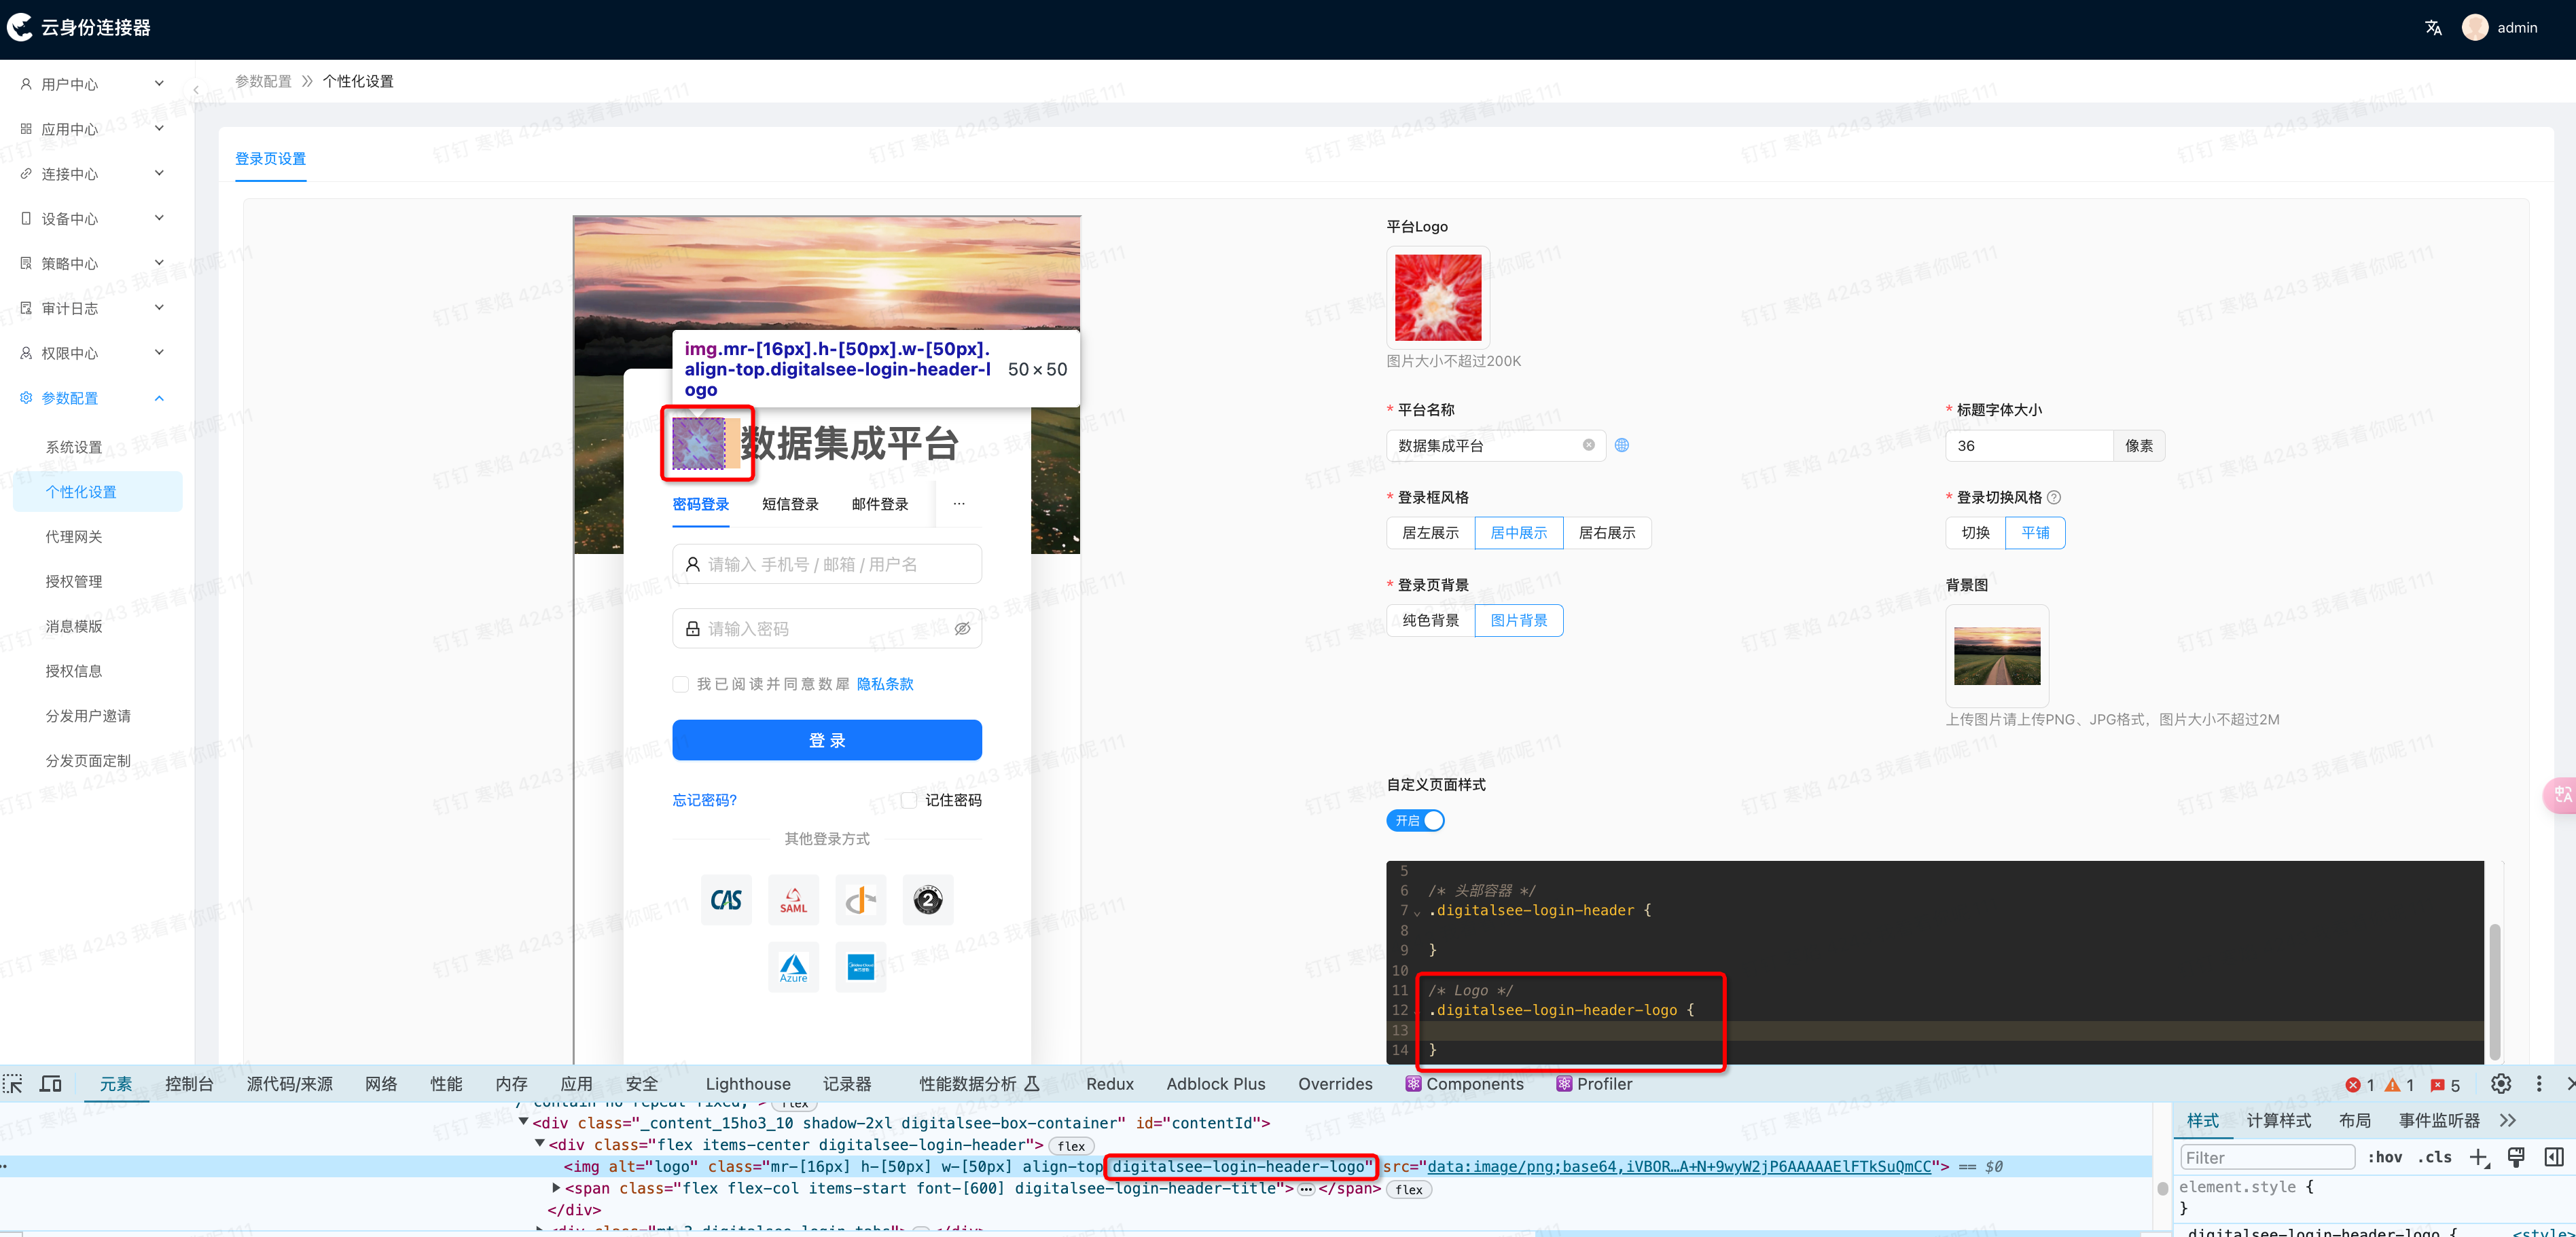Click the blue 登录 button
The width and height of the screenshot is (2576, 1237).
827,741
